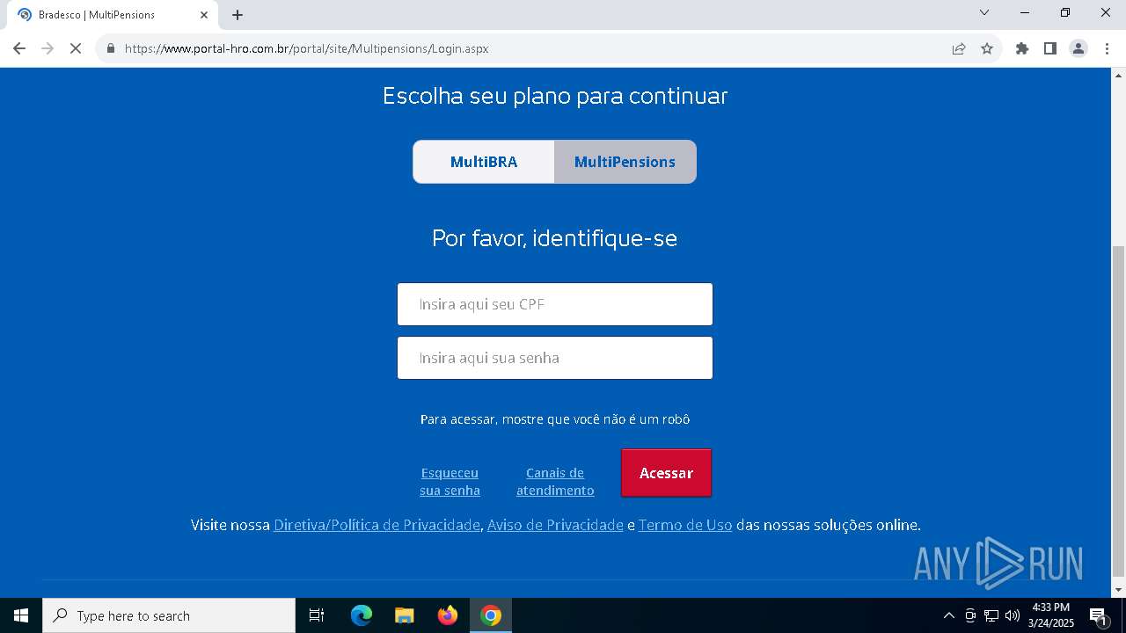
Task: Select the Bradesco | MultiPensions tab
Action: tap(112, 15)
